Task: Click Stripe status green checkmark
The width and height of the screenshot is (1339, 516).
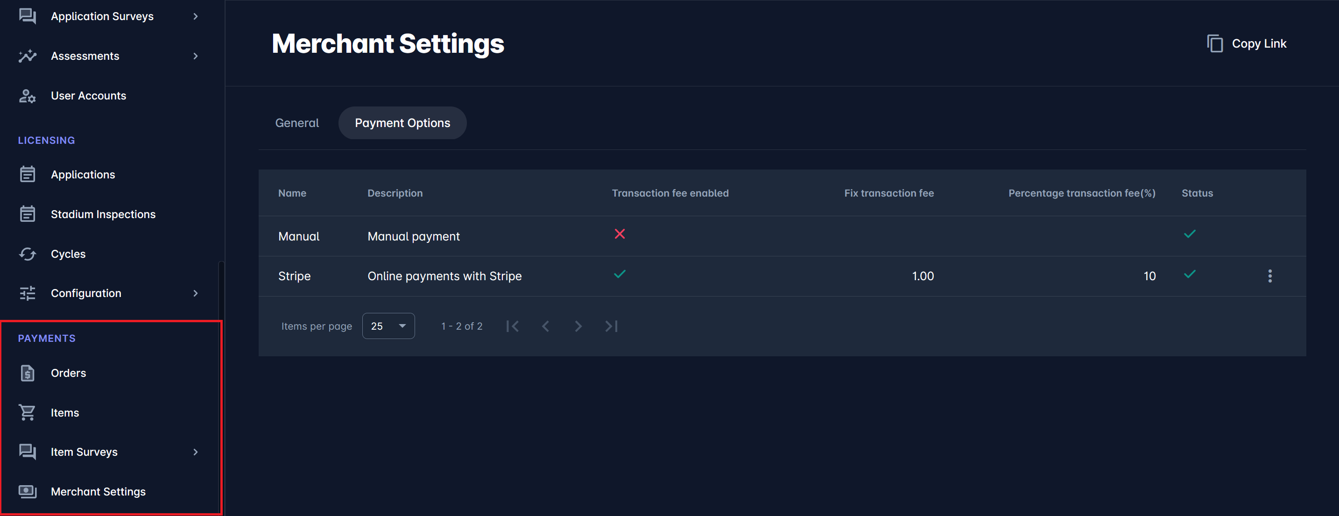Action: tap(1189, 274)
